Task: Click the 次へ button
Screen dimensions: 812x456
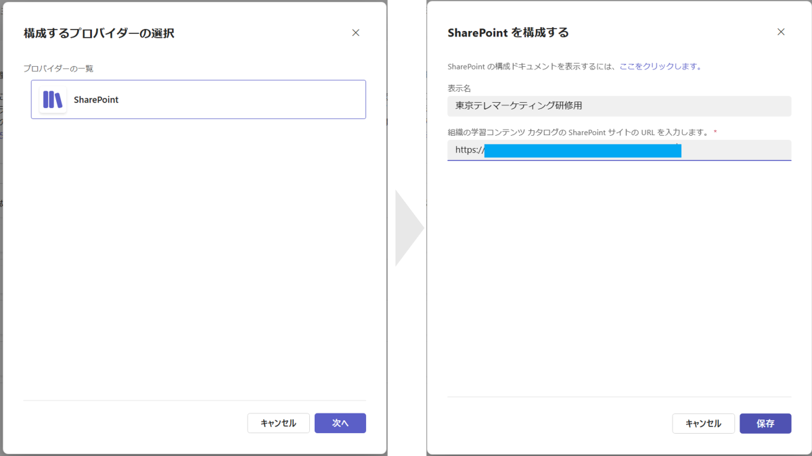Action: (340, 423)
